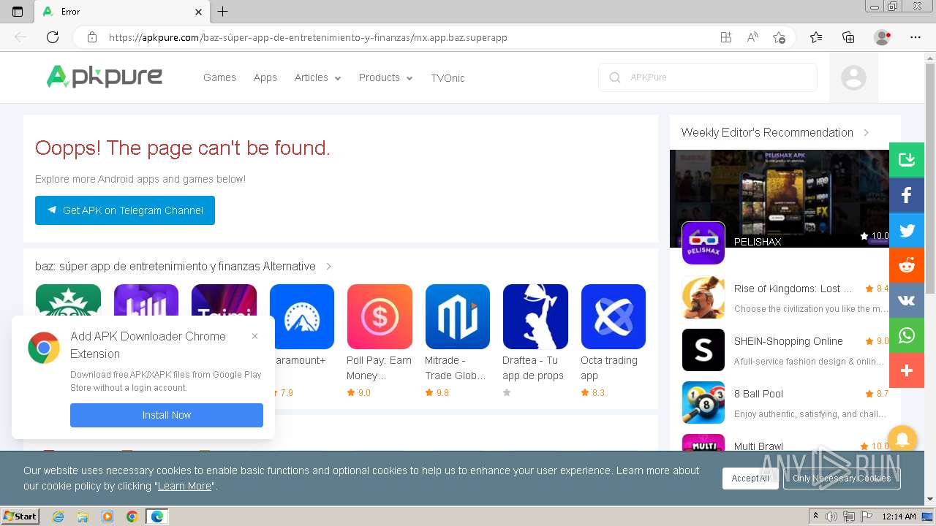Share the page on WhatsApp
936x526 pixels.
pyautogui.click(x=907, y=335)
